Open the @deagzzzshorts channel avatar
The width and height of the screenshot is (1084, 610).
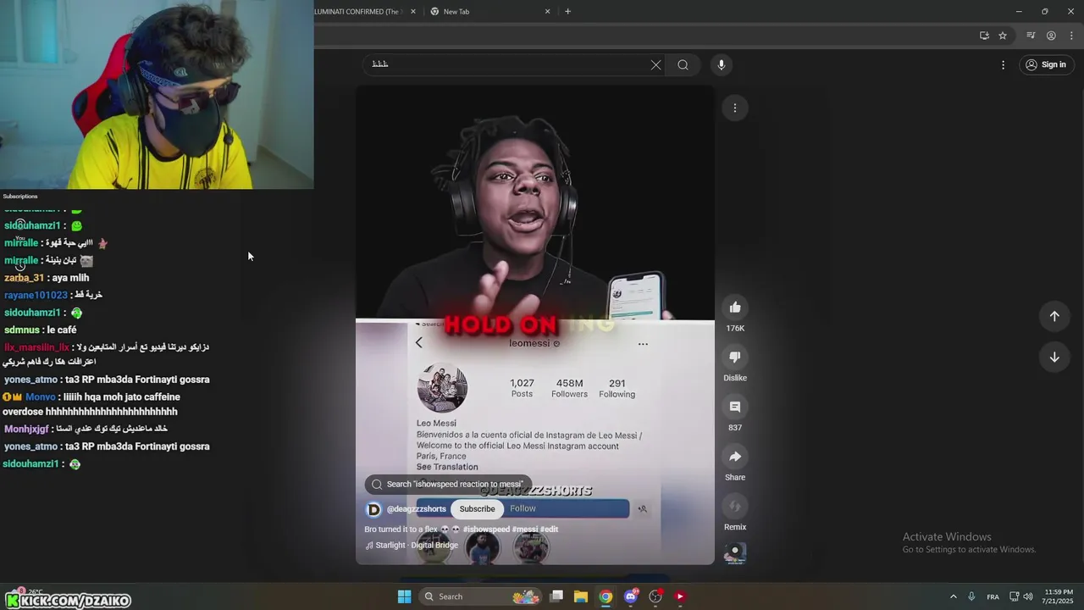[x=373, y=509]
